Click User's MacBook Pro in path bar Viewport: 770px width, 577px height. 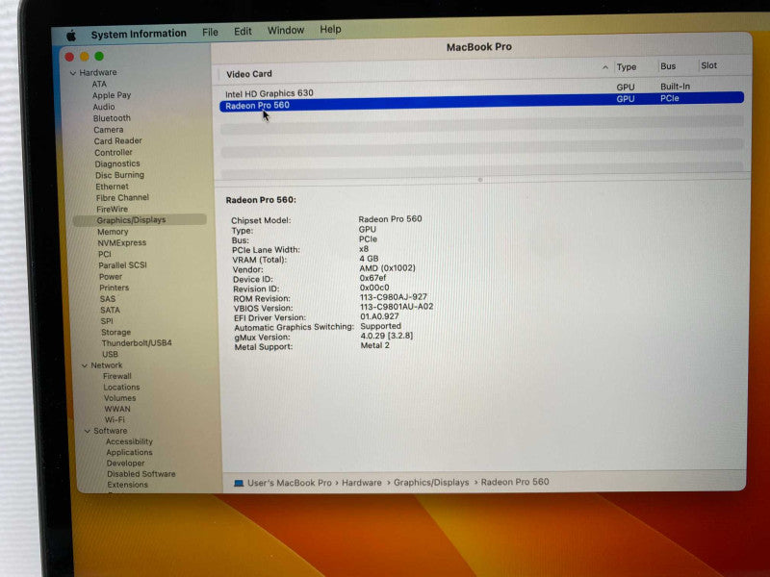tap(290, 483)
